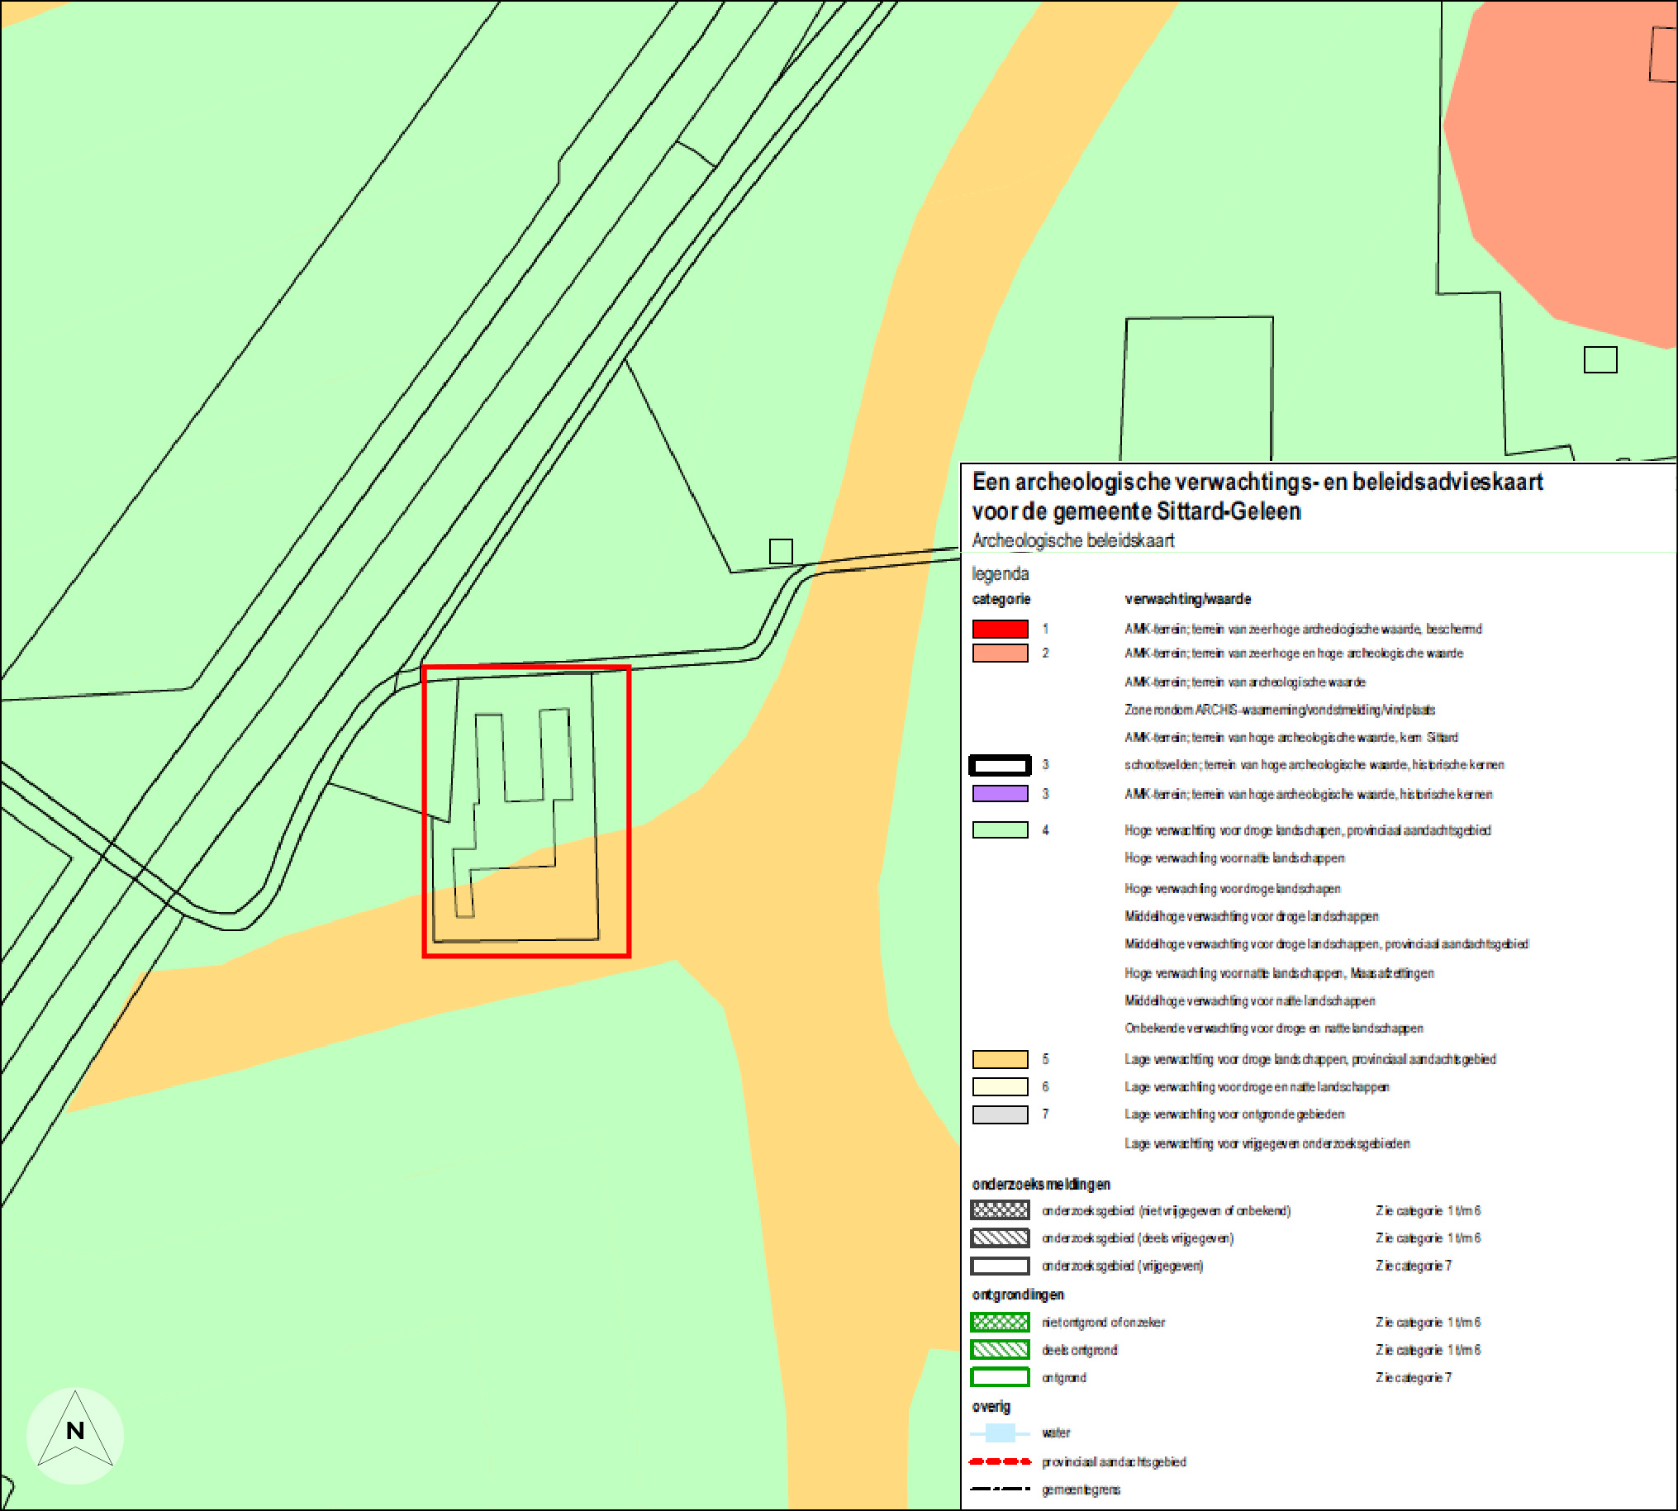Click the diagonal-hatched 'deels vrijgegeven' onderzoeksgebied symbol

(1000, 1238)
